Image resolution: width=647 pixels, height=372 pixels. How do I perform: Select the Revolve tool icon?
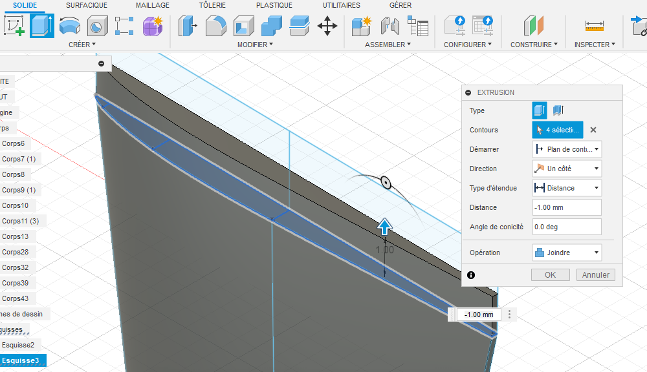tap(69, 26)
